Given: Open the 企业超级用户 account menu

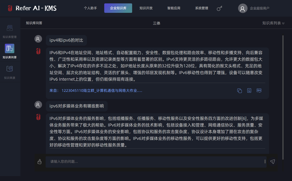Looking at the screenshot, I should [x=259, y=8].
